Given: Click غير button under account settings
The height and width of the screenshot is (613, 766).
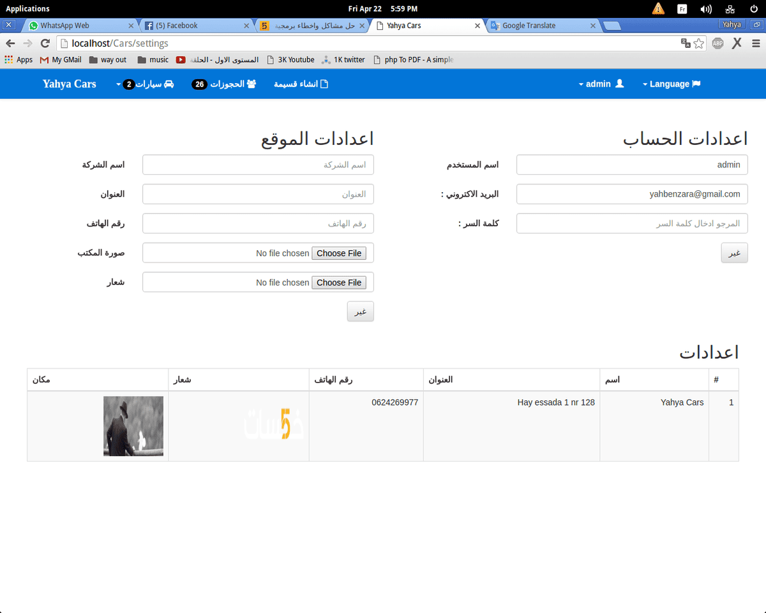Looking at the screenshot, I should click(735, 253).
